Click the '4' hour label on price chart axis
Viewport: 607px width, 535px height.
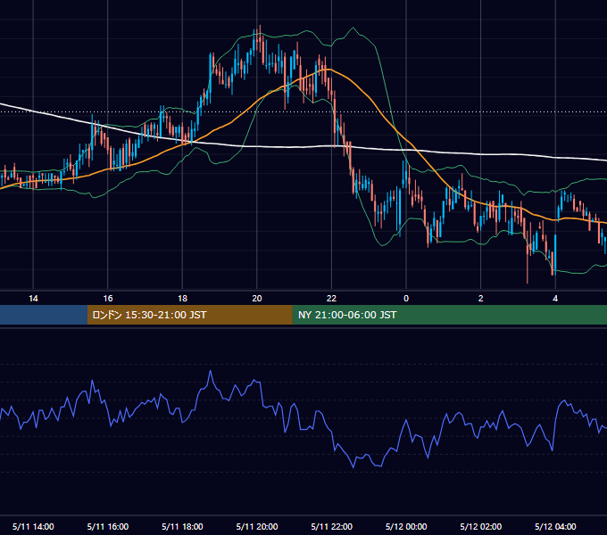pyautogui.click(x=555, y=299)
